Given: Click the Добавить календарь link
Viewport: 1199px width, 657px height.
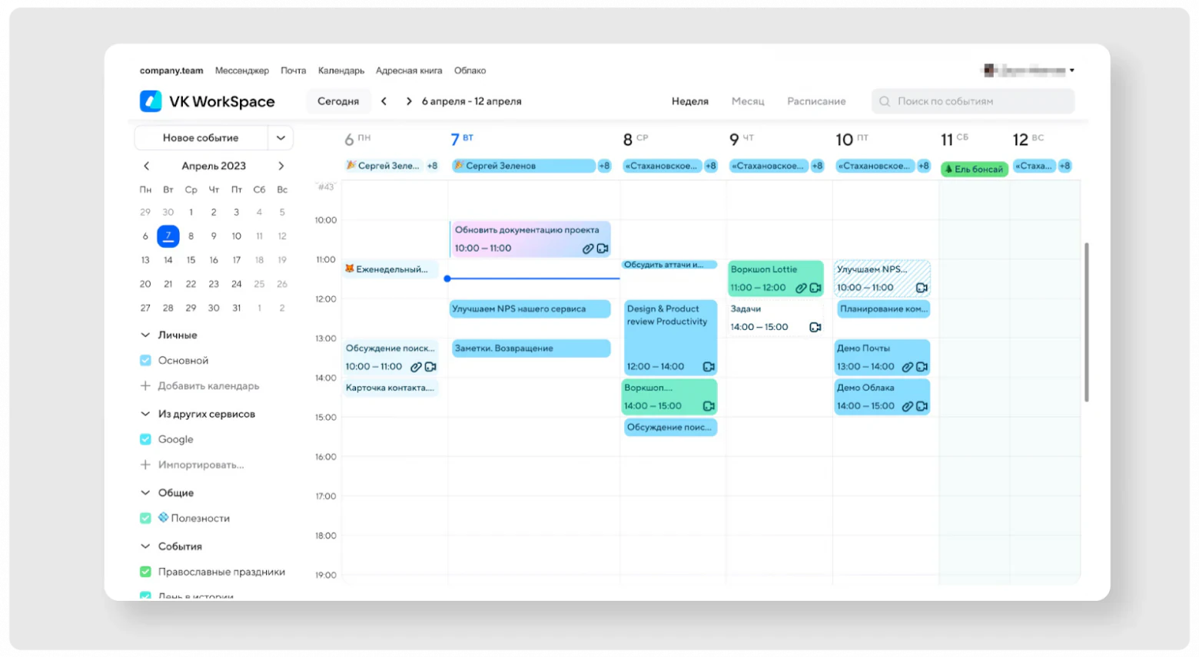Looking at the screenshot, I should 208,386.
